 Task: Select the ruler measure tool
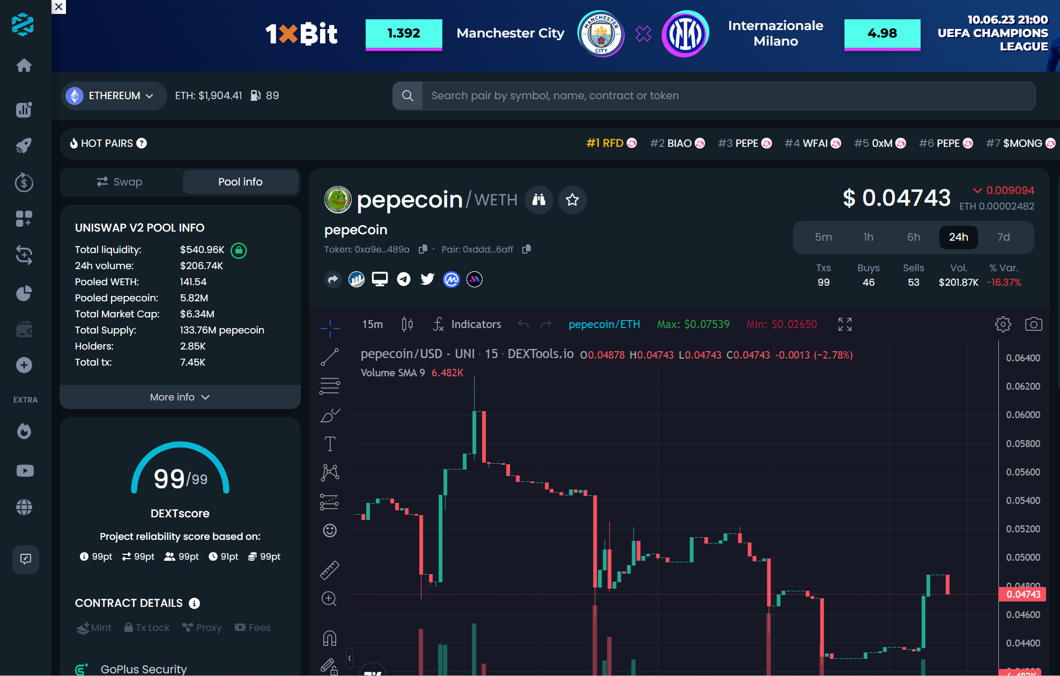coord(330,570)
